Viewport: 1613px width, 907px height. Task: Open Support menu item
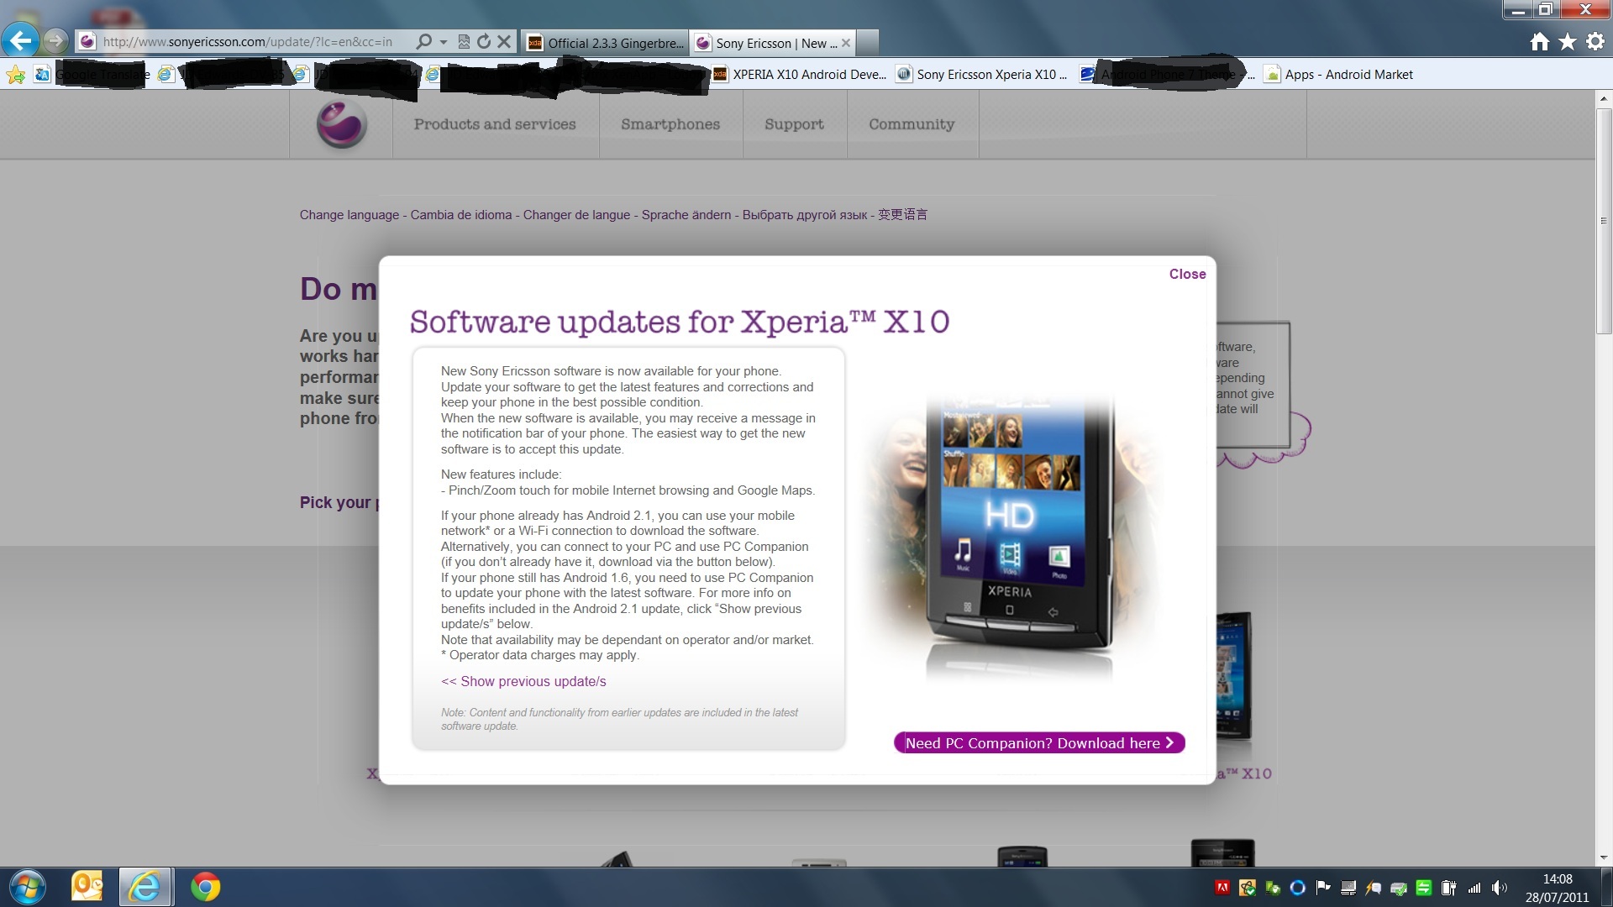point(794,124)
